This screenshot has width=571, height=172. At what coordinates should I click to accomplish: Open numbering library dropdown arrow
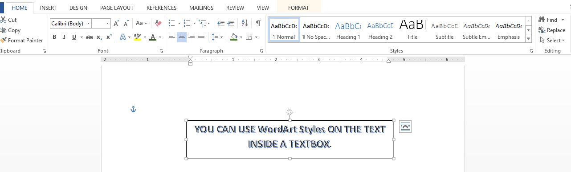(194, 23)
